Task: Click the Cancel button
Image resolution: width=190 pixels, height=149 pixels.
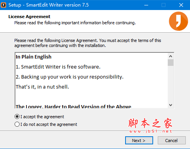Action: [172, 141]
